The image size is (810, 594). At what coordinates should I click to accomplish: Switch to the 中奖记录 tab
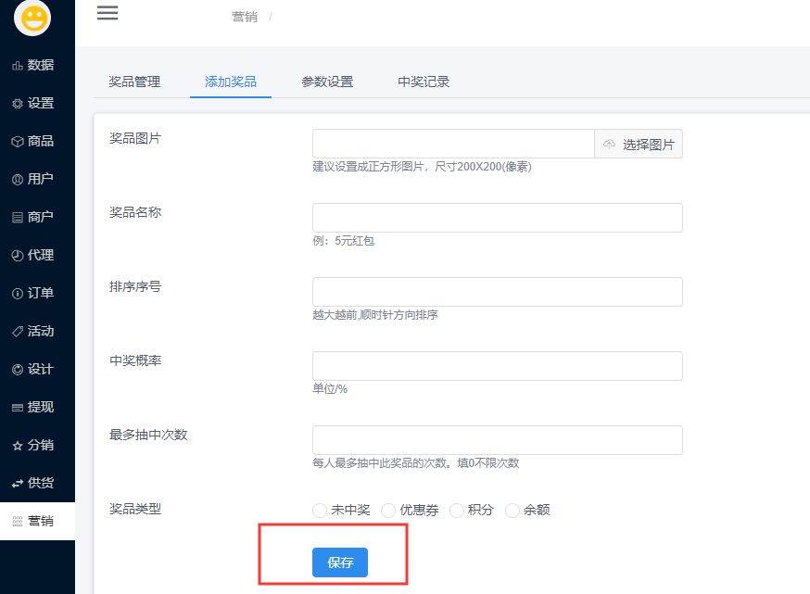coord(424,82)
